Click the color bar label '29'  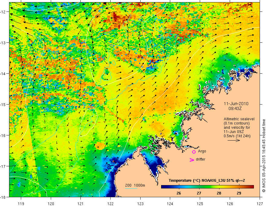[x=239, y=193]
